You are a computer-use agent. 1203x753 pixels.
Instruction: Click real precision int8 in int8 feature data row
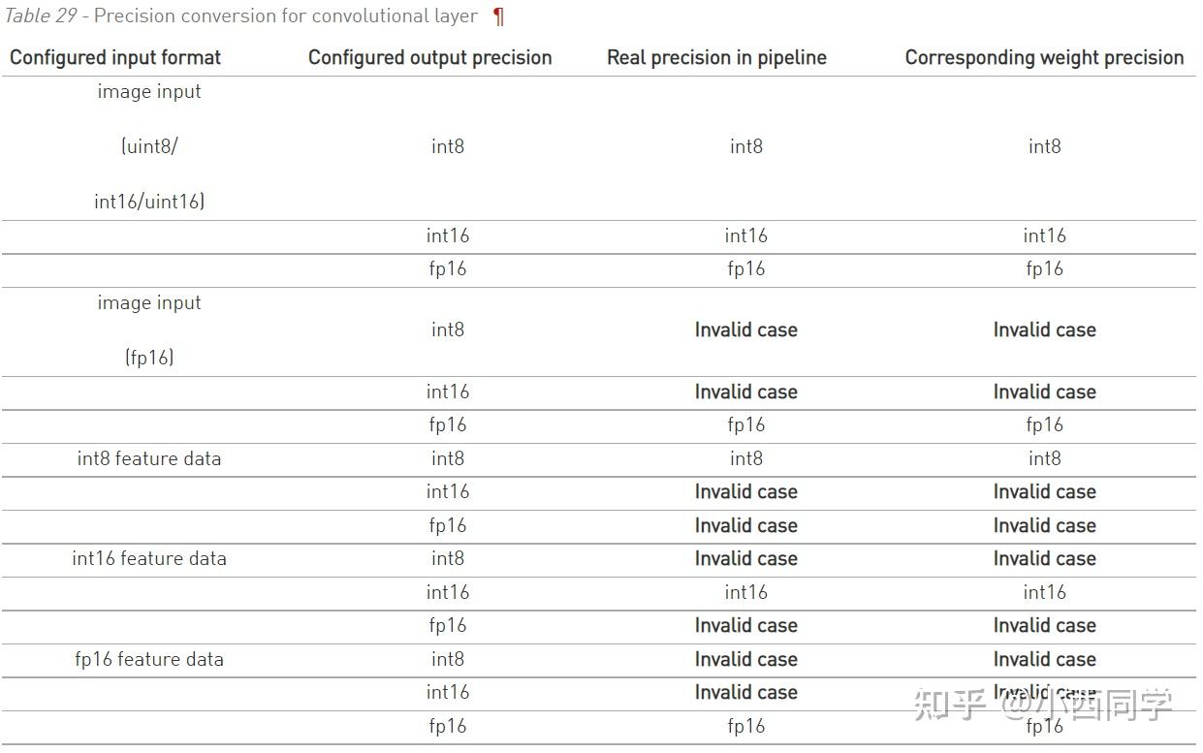click(745, 458)
